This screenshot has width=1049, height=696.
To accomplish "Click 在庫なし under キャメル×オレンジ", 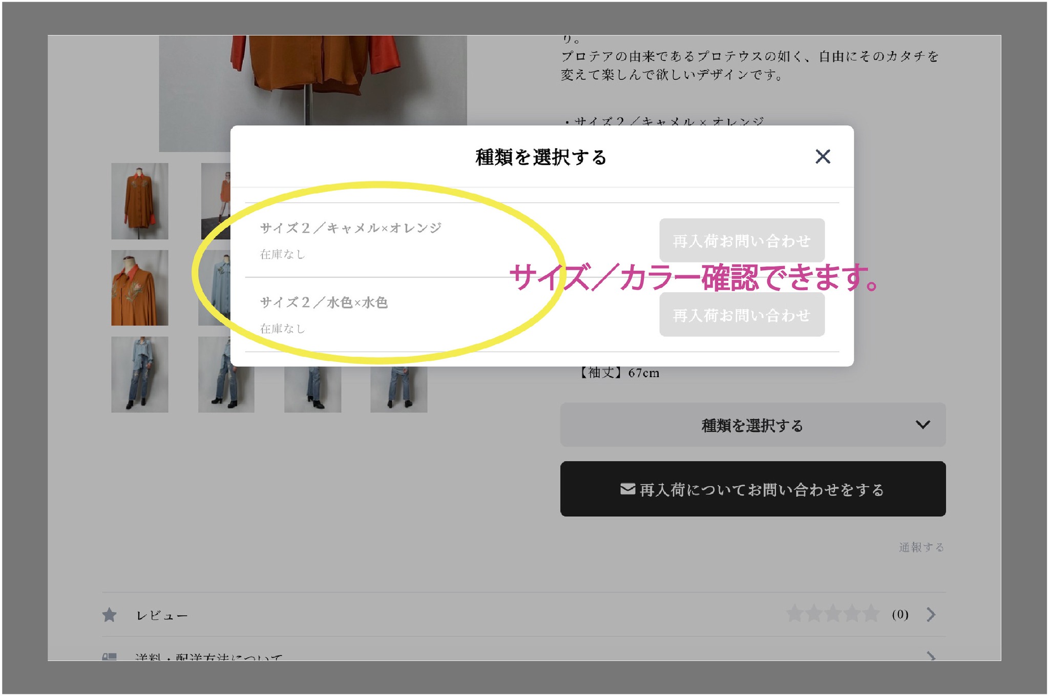I will [x=282, y=254].
